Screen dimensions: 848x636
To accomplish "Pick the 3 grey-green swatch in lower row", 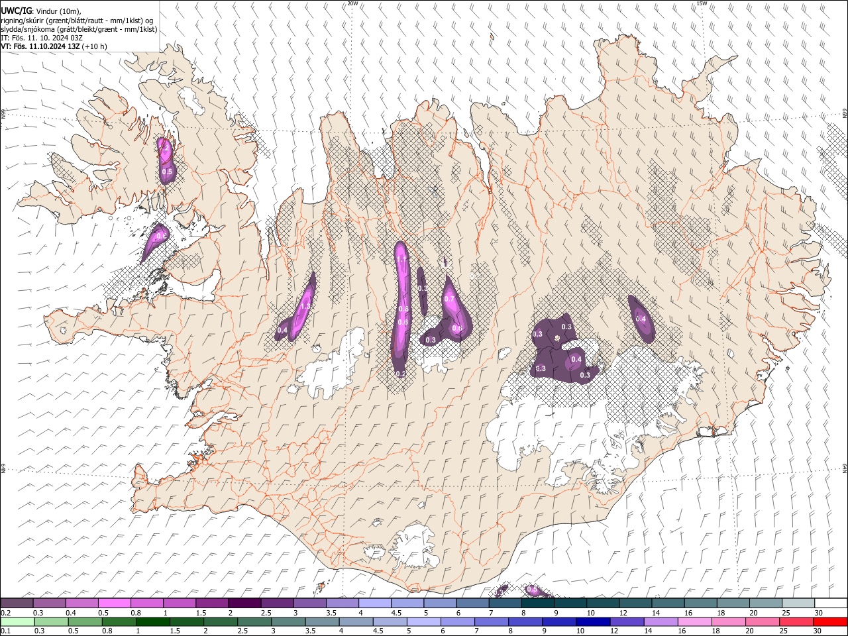I will coord(288,621).
